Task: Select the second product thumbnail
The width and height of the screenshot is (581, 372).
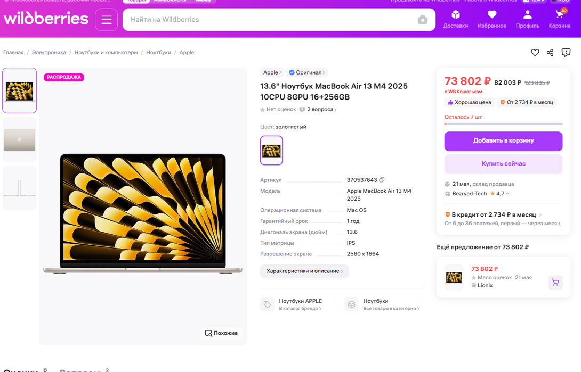Action: pyautogui.click(x=20, y=140)
